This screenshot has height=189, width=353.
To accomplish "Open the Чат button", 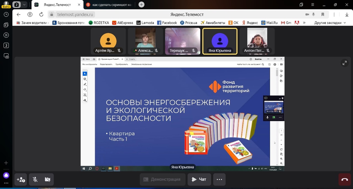I will coord(199,179).
